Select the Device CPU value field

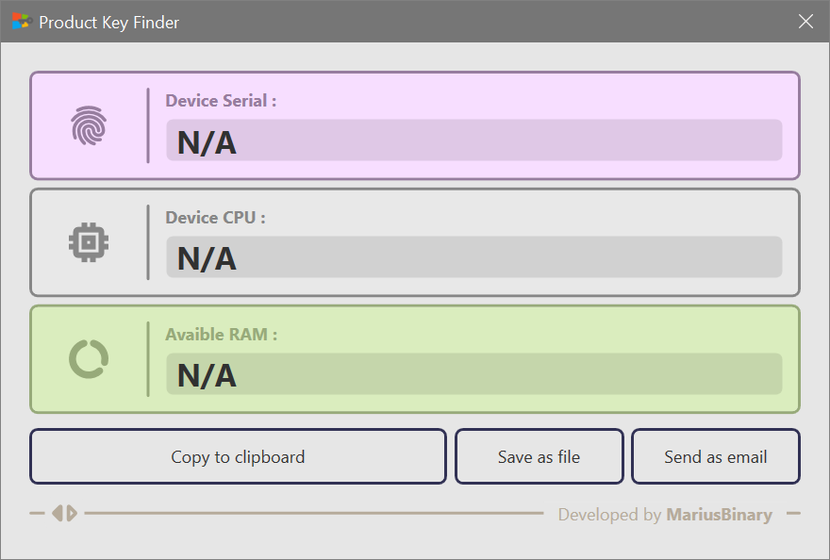[x=473, y=257]
